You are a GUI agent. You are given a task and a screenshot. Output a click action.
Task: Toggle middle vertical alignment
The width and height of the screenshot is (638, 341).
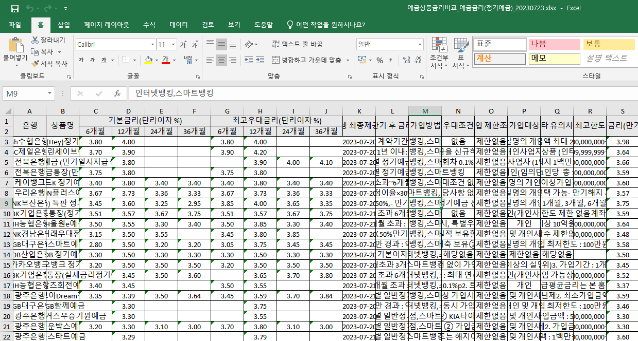[221, 44]
